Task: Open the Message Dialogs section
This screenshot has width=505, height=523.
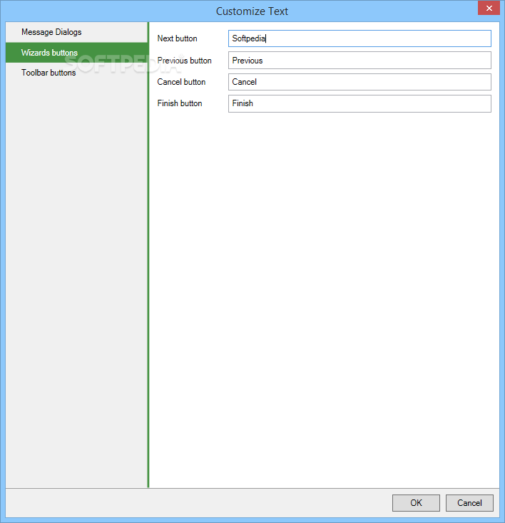Action: (76, 32)
